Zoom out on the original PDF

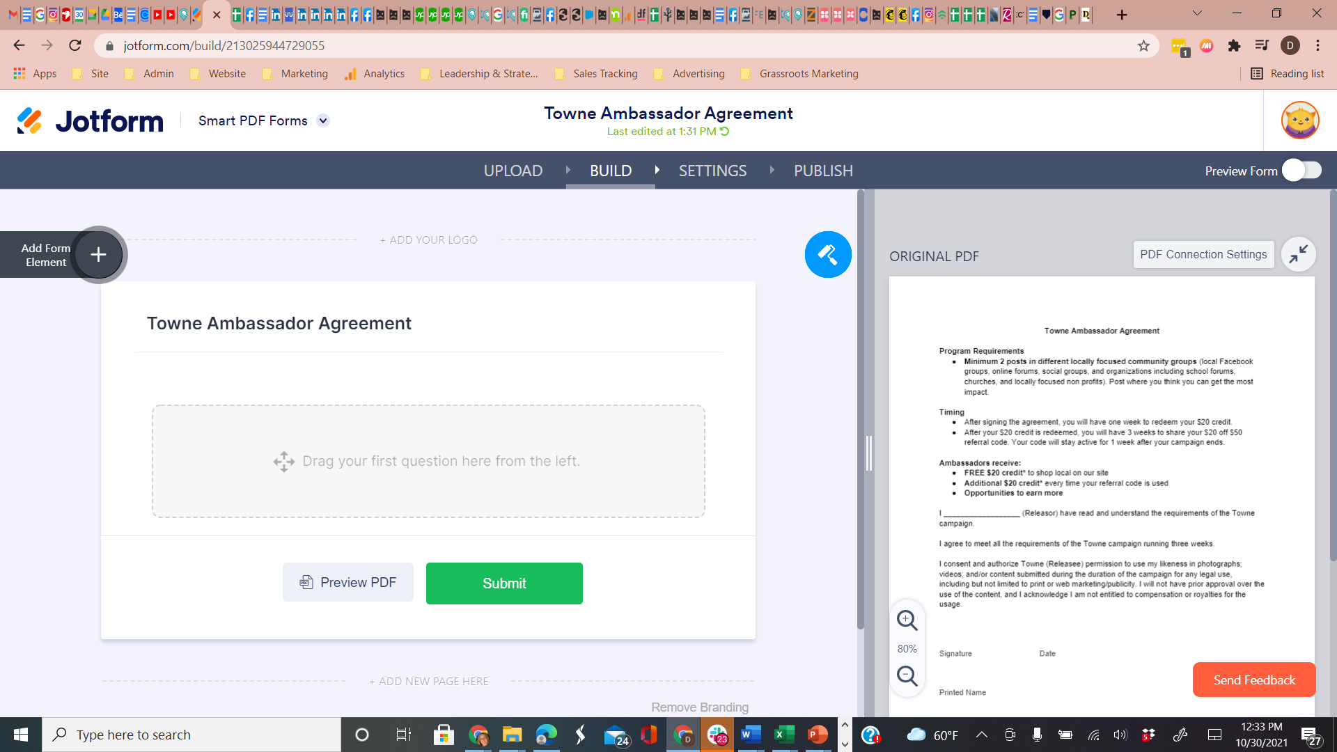tap(907, 676)
